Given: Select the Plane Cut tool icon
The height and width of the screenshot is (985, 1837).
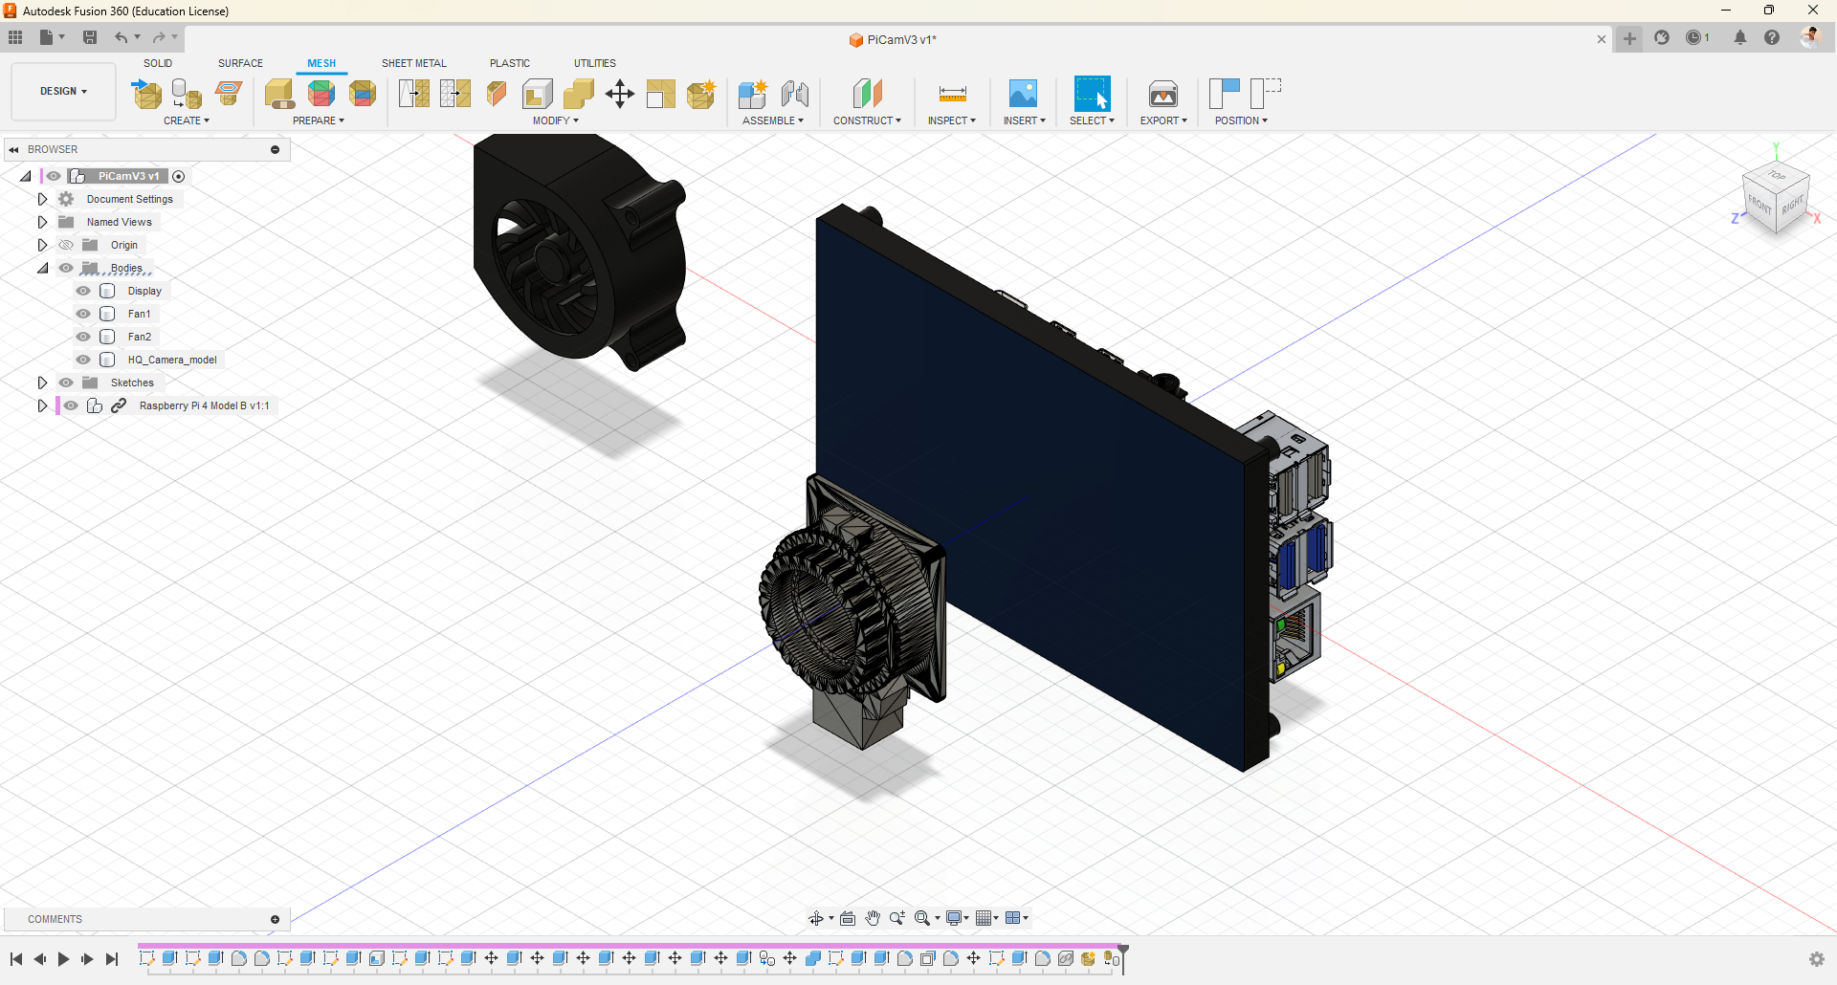Looking at the screenshot, I should (497, 94).
